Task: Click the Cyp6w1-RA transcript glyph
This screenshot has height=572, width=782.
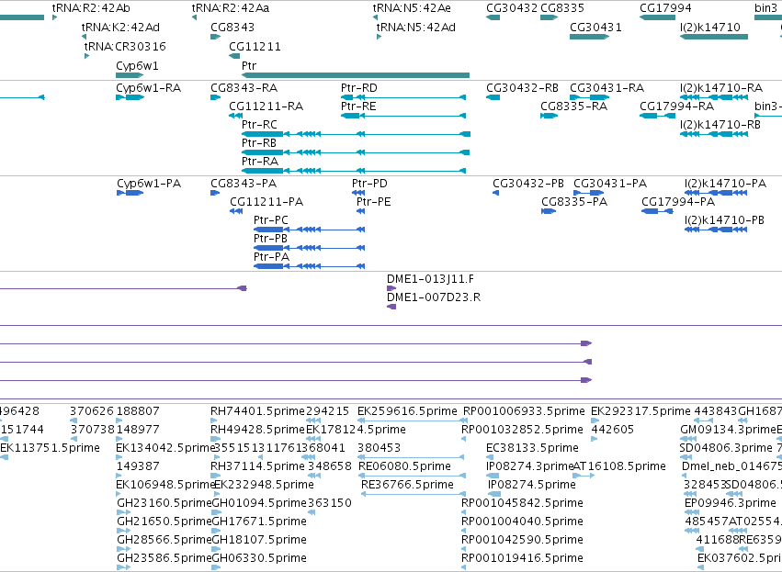Action: tap(130, 97)
